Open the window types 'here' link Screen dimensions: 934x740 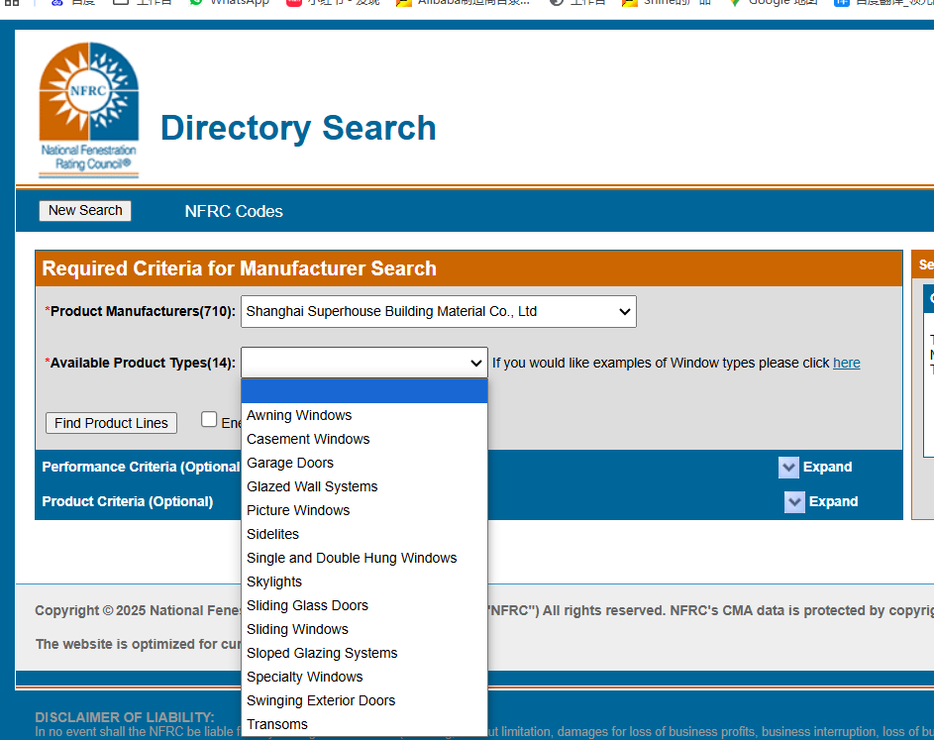(x=847, y=363)
